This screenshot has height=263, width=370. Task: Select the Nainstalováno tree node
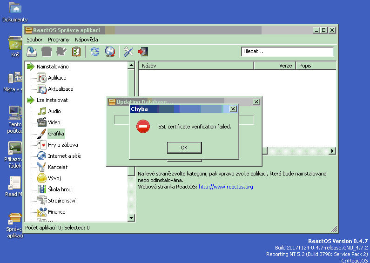pos(53,67)
